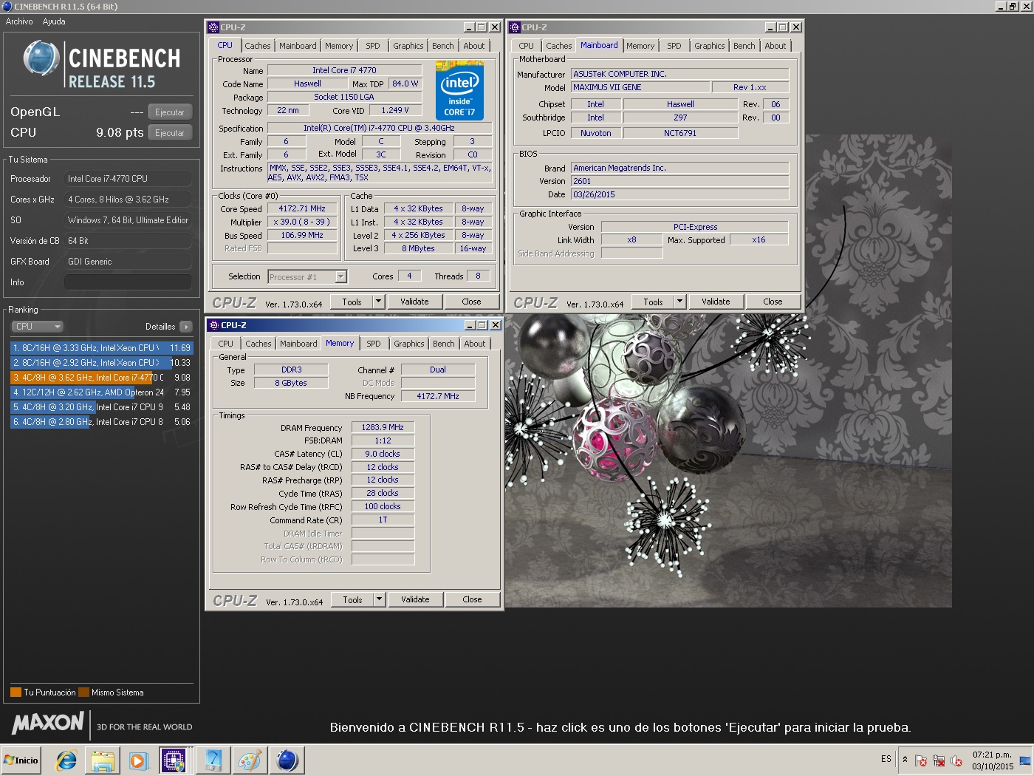Image resolution: width=1034 pixels, height=776 pixels.
Task: Open the gauge meter taskbar icon
Action: [213, 760]
